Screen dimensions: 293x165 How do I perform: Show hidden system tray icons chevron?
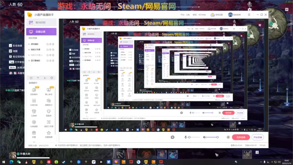pos(261,162)
